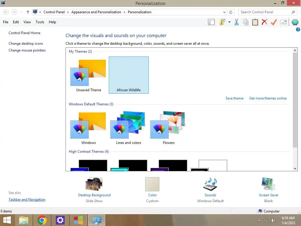The height and width of the screenshot is (226, 301).
Task: Click themes list scroll up arrow
Action: [295, 50]
